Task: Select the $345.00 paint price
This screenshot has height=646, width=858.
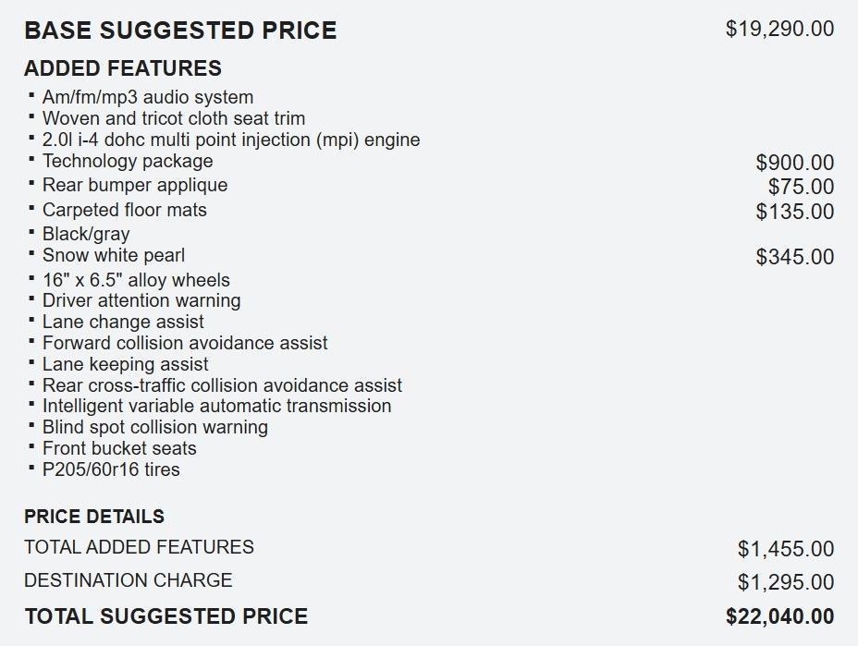Action: coord(794,257)
